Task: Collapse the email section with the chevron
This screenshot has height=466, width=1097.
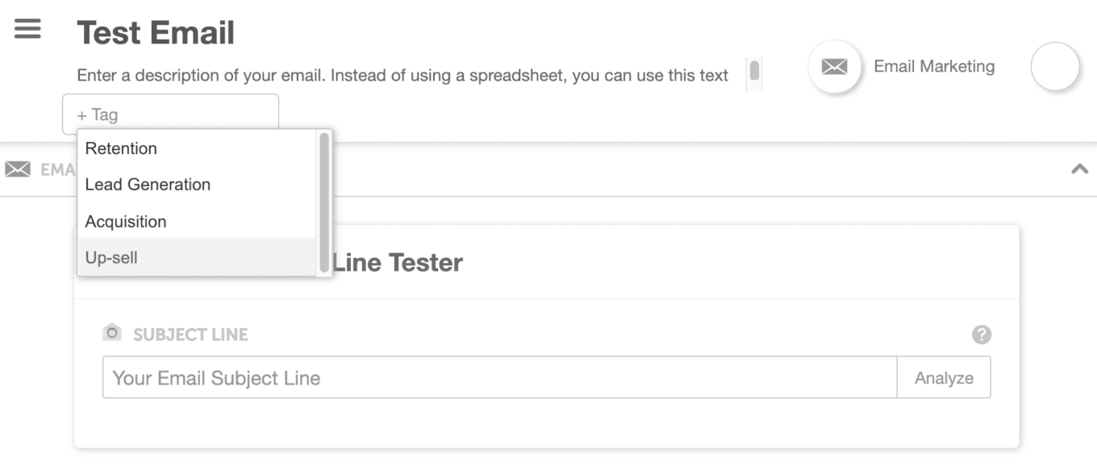Action: [1079, 169]
